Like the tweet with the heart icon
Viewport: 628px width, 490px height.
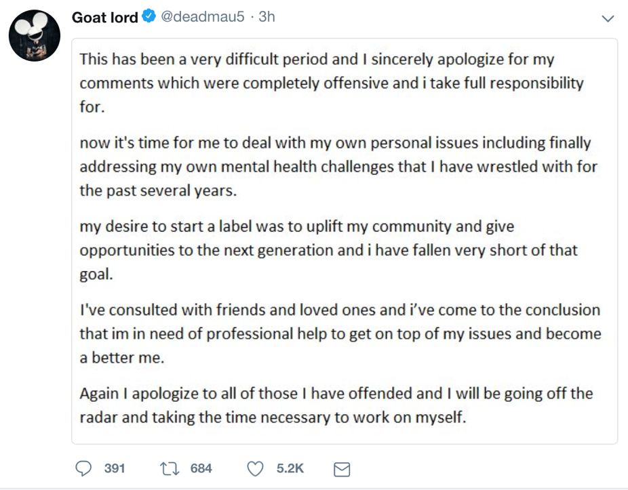(x=256, y=468)
